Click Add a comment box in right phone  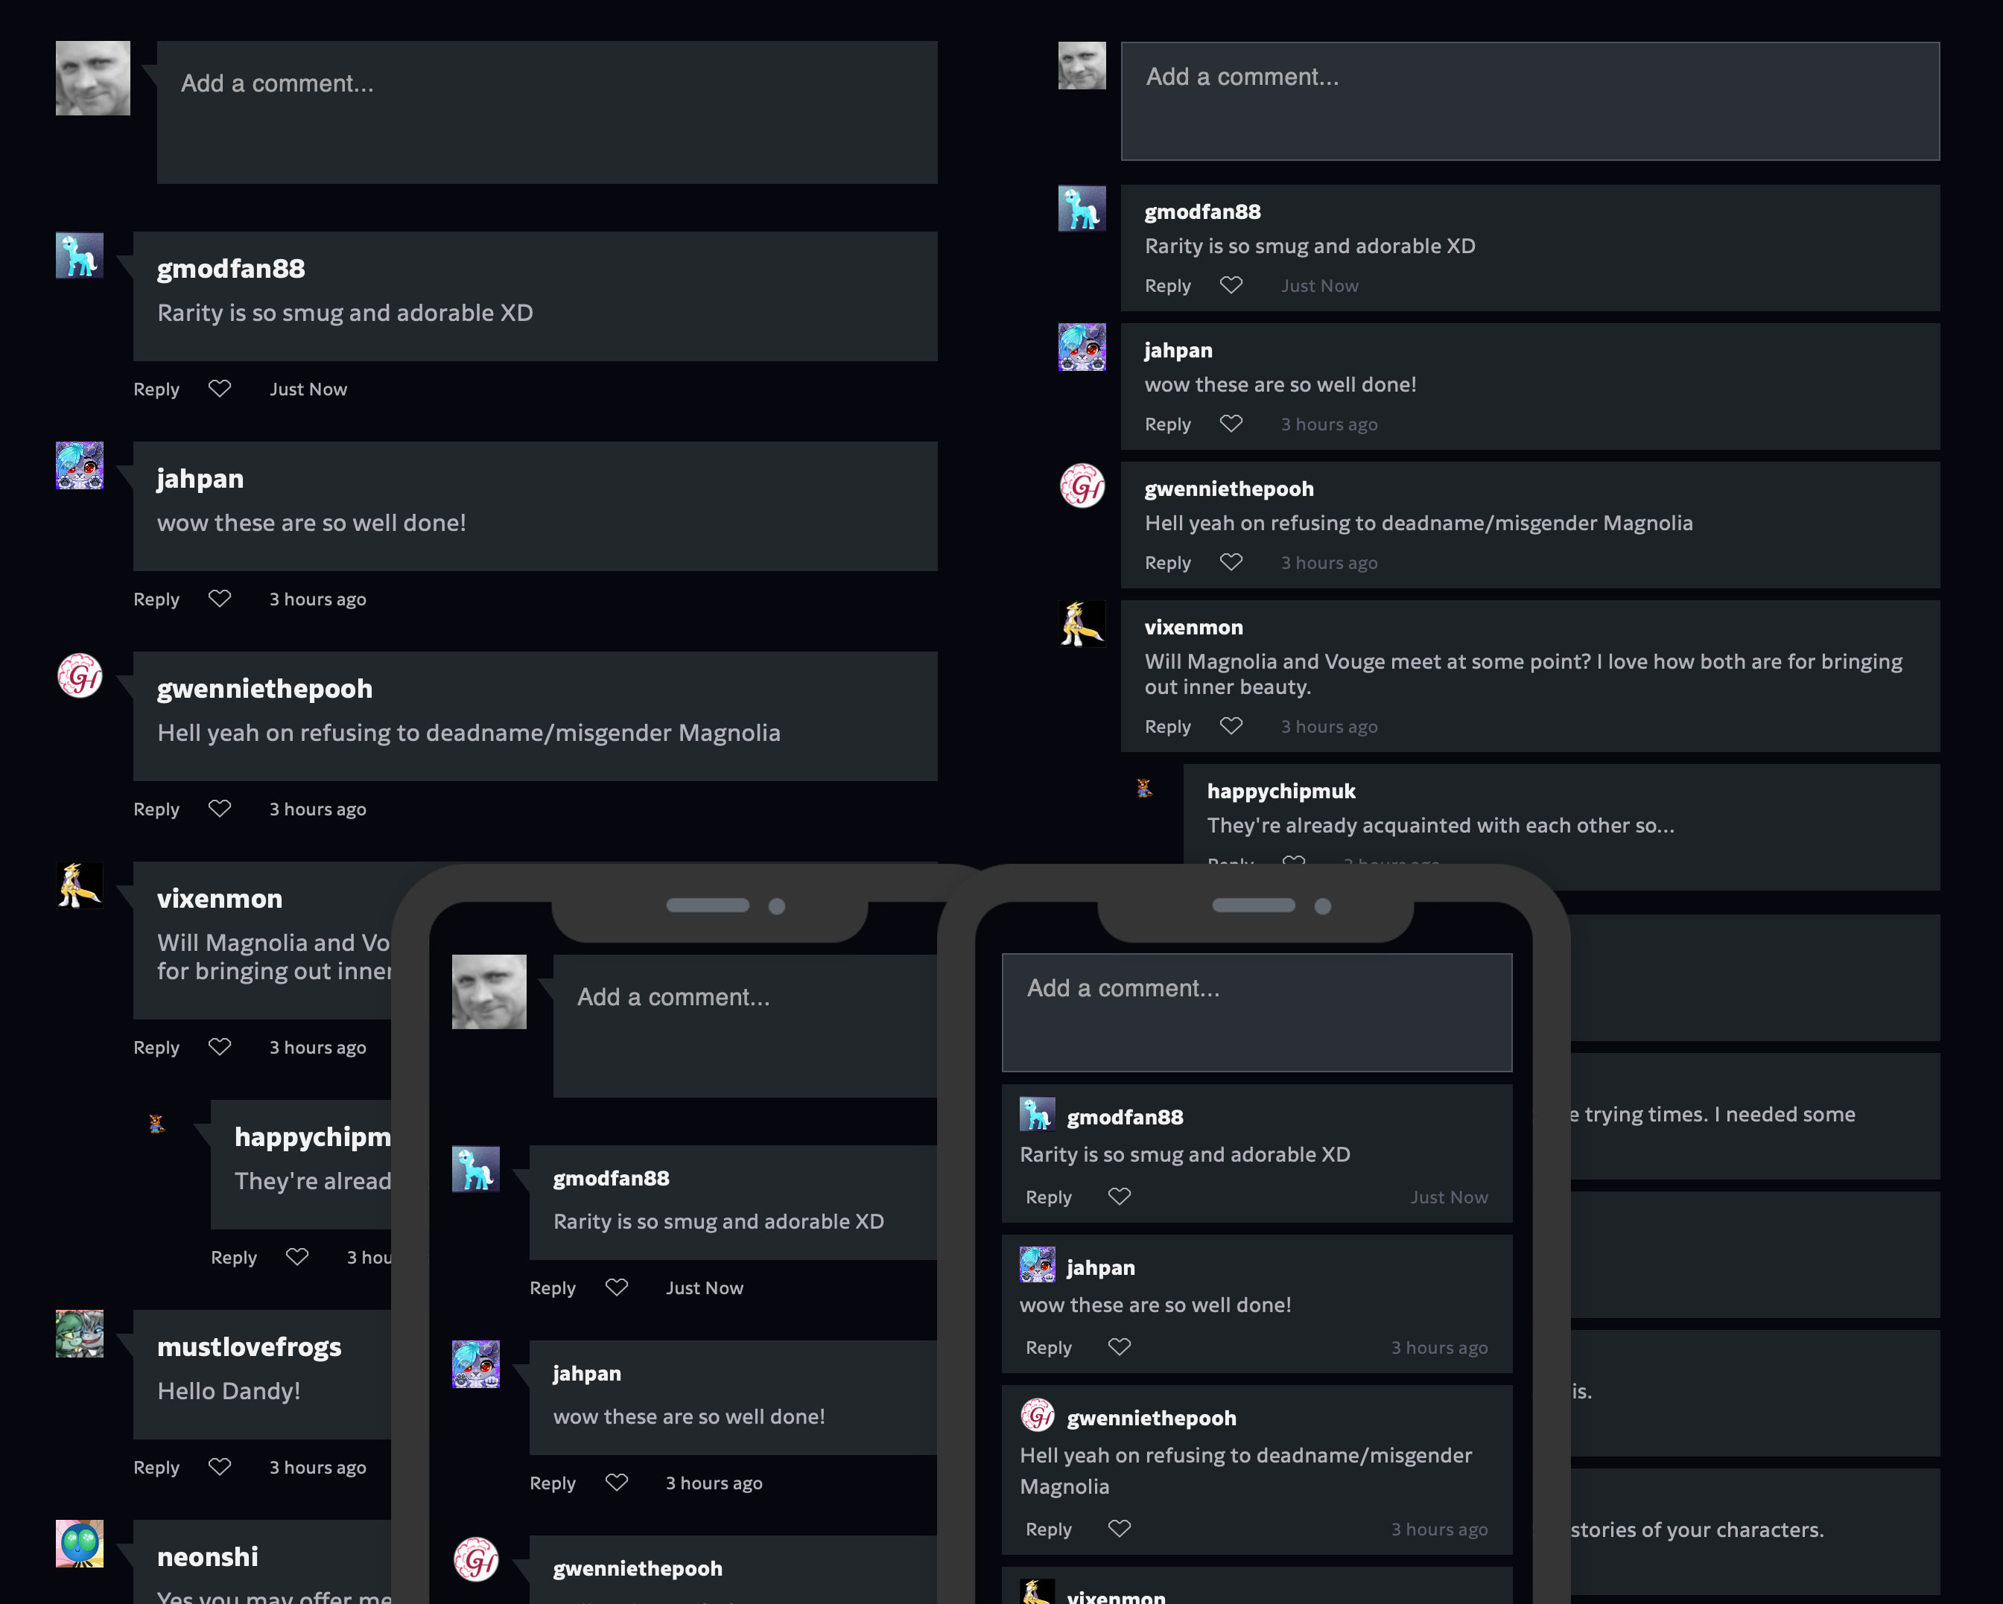coord(1256,1013)
